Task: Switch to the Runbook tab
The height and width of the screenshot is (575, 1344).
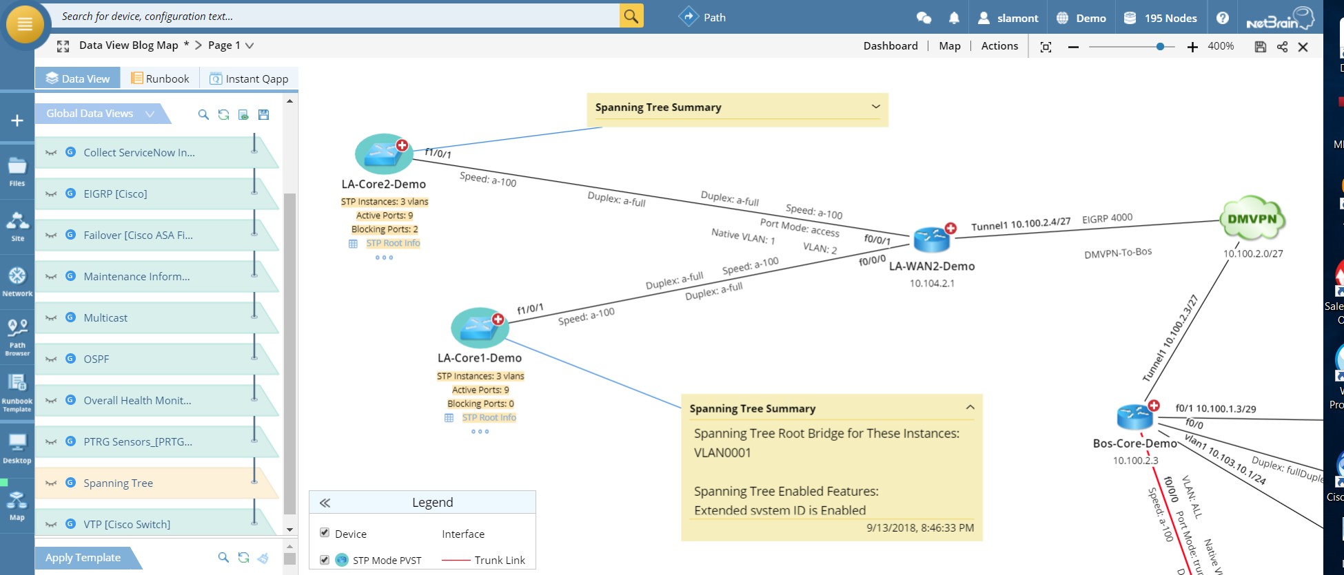Action: click(x=160, y=79)
